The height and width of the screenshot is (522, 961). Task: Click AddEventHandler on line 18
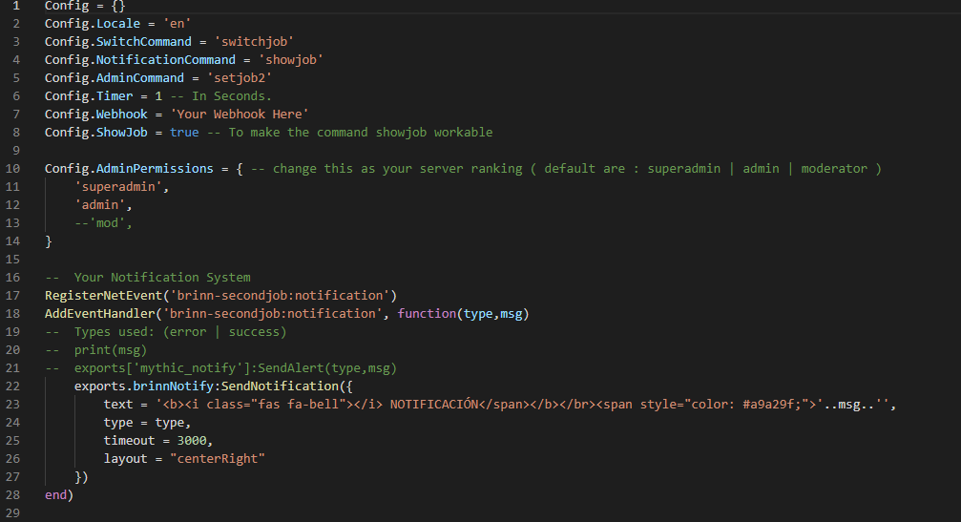[100, 314]
